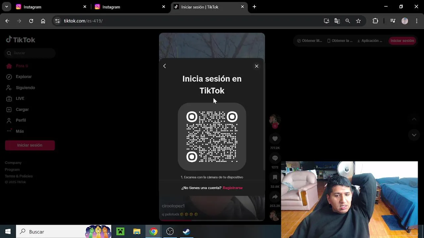This screenshot has height=238, width=424.
Task: Click the Aplicación download button
Action: pos(370,41)
